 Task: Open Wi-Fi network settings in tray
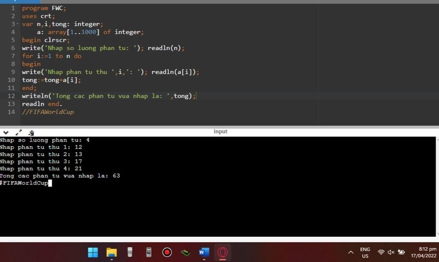381,252
